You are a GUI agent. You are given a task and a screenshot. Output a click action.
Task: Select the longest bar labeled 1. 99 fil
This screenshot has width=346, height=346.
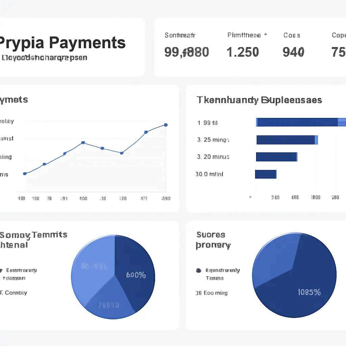click(x=297, y=122)
